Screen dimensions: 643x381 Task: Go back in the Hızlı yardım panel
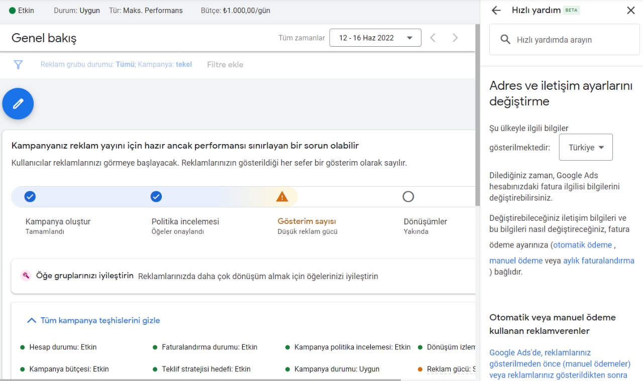coord(496,10)
